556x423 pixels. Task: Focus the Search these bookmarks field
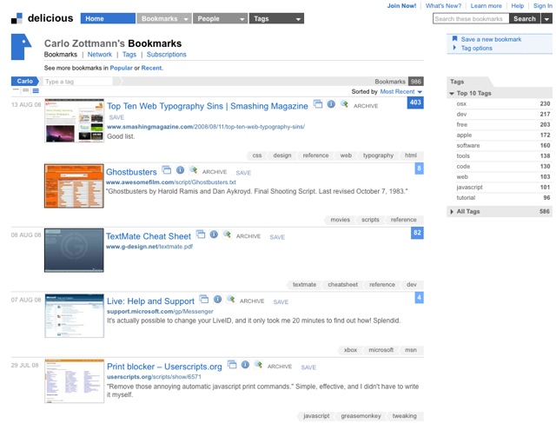471,19
